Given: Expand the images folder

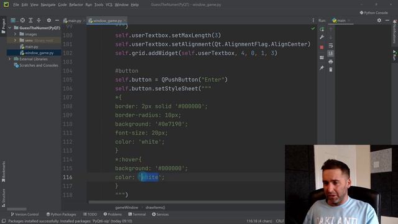Looking at the screenshot, I should point(15,34).
